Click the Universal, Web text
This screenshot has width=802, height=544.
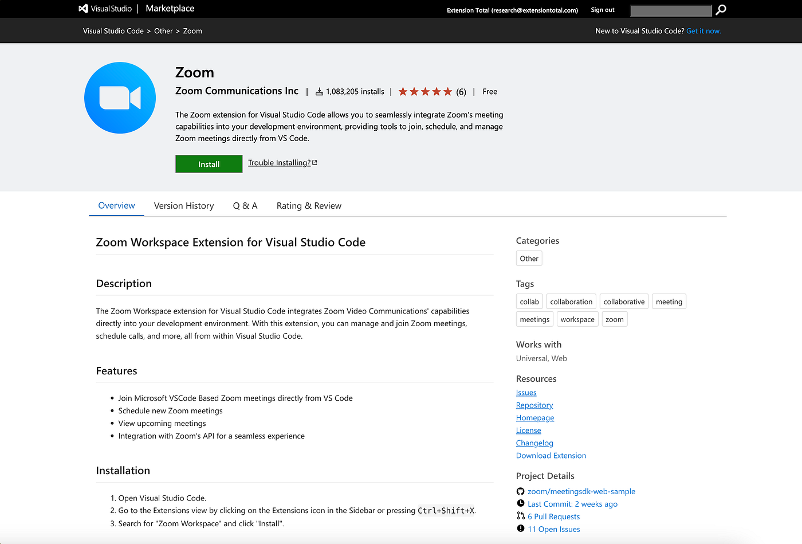(541, 358)
